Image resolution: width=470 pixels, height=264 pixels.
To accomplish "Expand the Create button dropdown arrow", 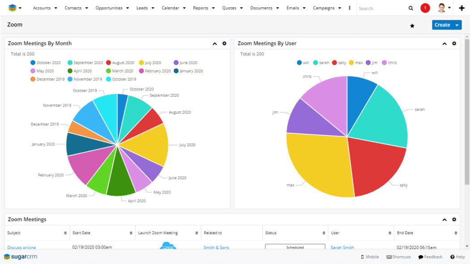I will pos(457,25).
